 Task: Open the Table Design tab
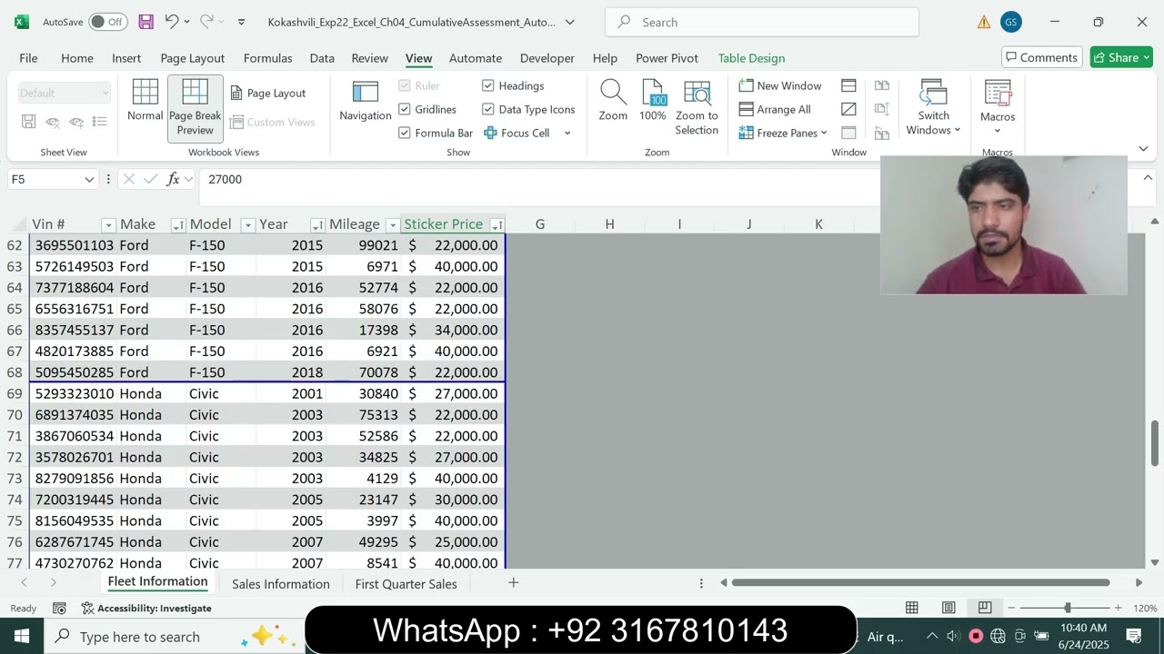[x=751, y=57]
